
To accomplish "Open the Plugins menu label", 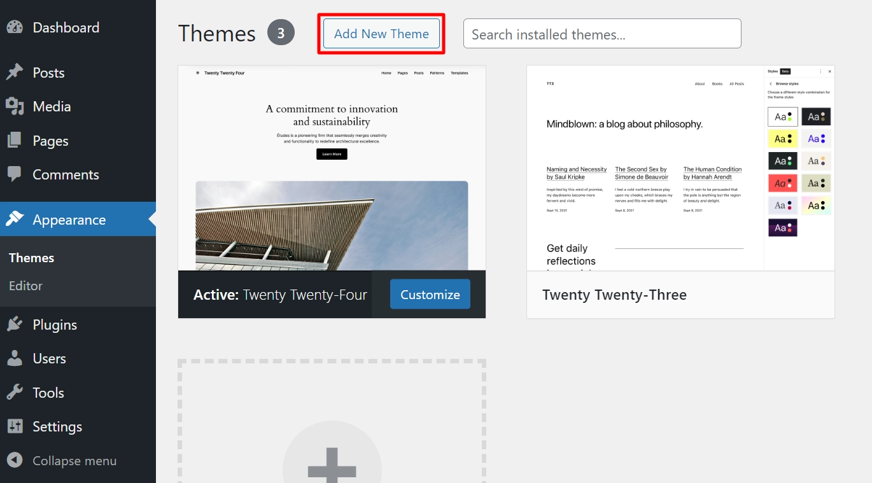I will pyautogui.click(x=55, y=325).
